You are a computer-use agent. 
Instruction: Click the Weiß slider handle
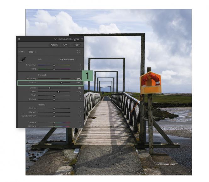pos(54,95)
